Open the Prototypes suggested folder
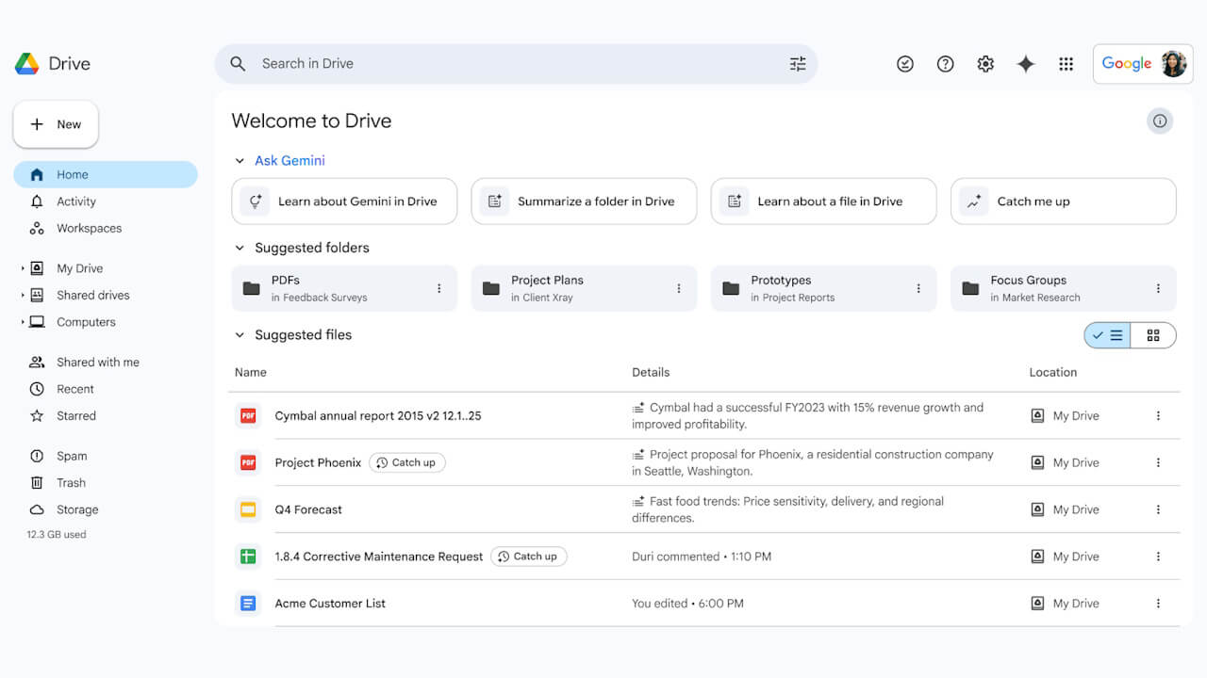 [823, 288]
